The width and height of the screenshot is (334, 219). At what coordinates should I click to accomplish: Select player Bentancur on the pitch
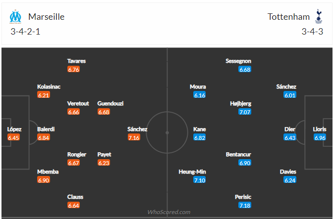238,154
